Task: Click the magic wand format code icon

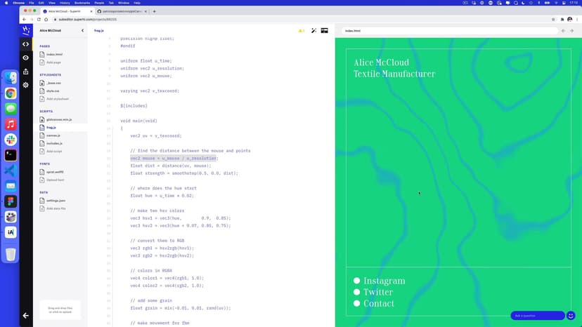Action: [313, 31]
